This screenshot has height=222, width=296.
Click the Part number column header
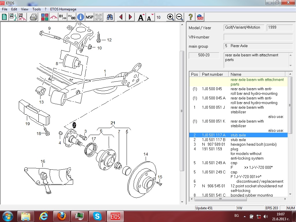tap(212, 74)
